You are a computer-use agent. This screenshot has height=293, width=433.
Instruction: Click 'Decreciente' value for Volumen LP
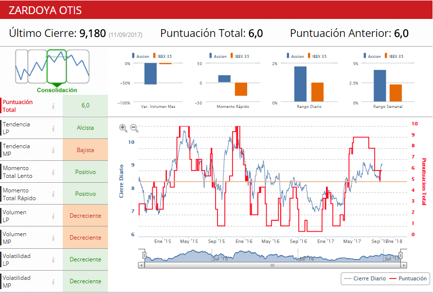coord(85,216)
